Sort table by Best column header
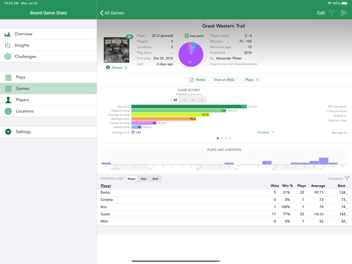This screenshot has height=264, width=352. [x=342, y=186]
